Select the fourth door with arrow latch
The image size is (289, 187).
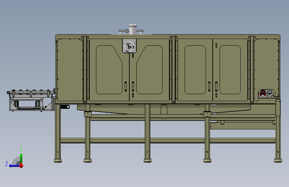pos(230,70)
